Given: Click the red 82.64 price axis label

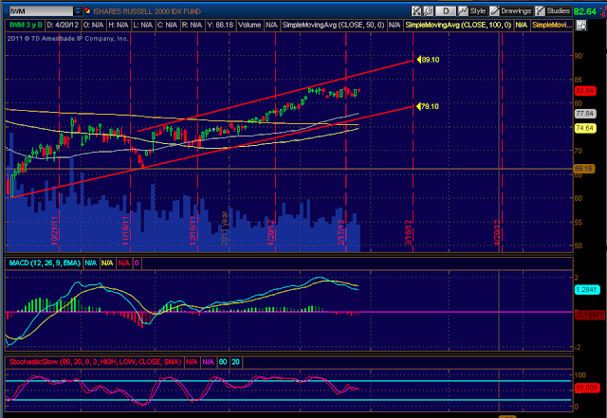Looking at the screenshot, I should (585, 91).
